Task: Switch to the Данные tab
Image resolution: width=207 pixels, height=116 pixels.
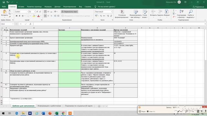Action: click(58, 6)
